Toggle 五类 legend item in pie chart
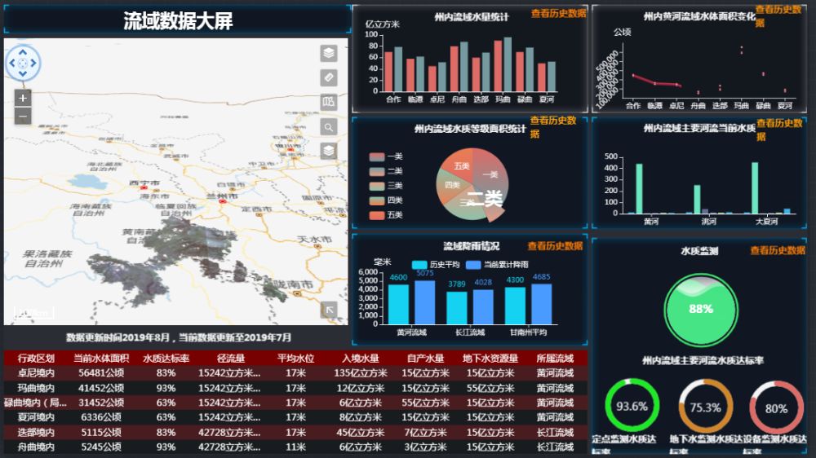This screenshot has height=458, width=816. pyautogui.click(x=385, y=215)
